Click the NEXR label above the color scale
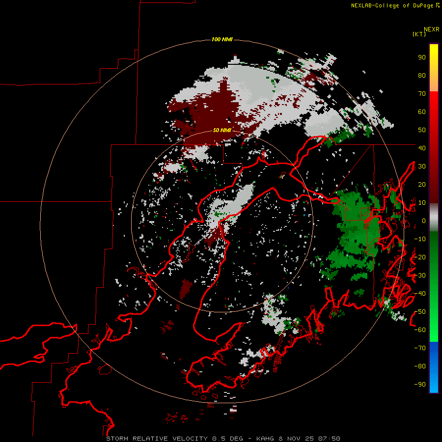Screen dimensions: 442x442 point(432,29)
